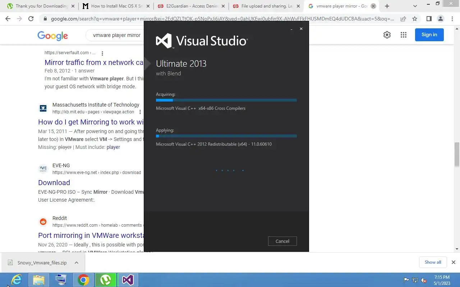Open EVE-NG Download result
Image resolution: width=460 pixels, height=287 pixels.
point(54,183)
